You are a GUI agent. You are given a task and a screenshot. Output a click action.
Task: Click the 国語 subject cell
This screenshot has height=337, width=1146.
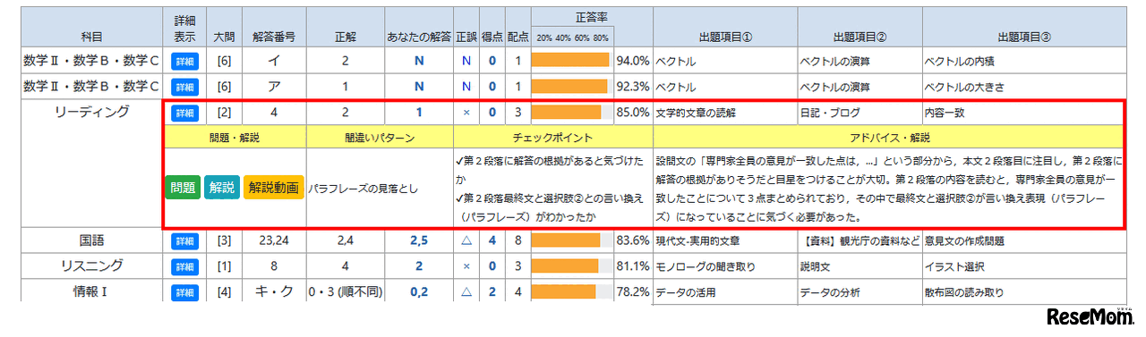[90, 240]
